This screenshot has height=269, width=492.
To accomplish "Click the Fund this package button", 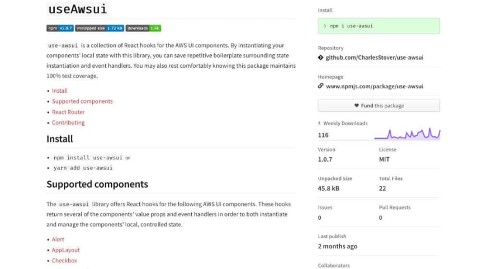I will click(x=379, y=106).
